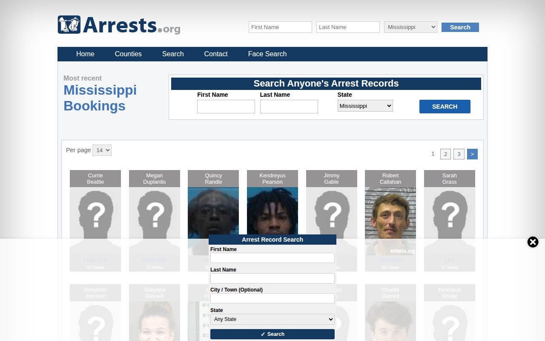This screenshot has height=341, width=545.
Task: Focus the header First Name field
Action: (x=280, y=27)
